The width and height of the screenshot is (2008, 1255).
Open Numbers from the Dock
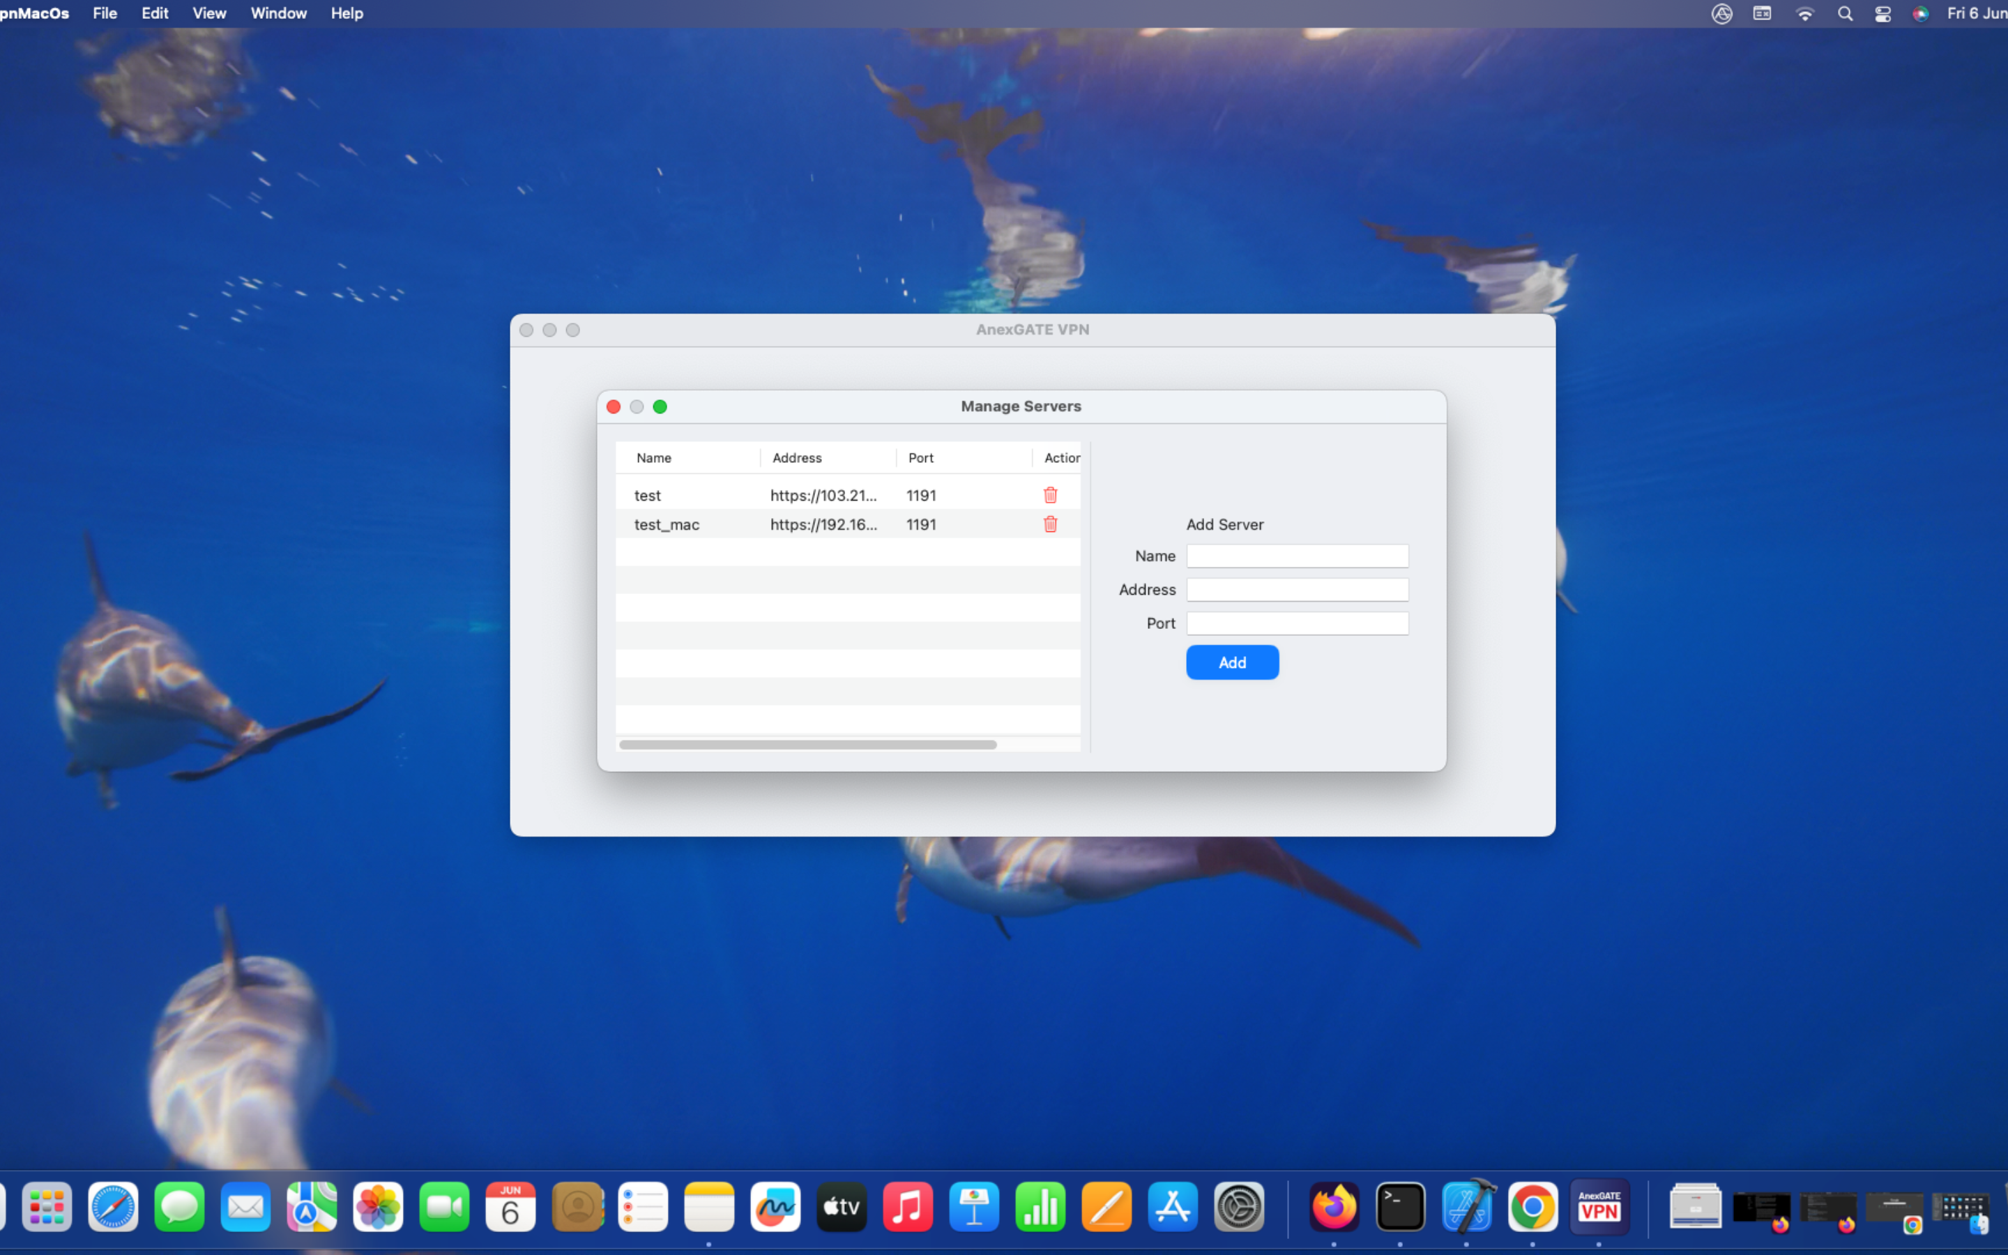click(x=1040, y=1207)
